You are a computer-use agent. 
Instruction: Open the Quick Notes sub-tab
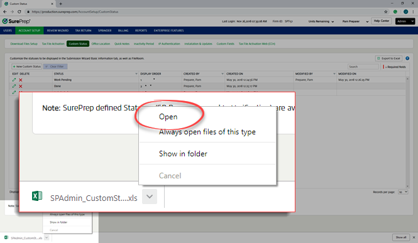coord(122,44)
